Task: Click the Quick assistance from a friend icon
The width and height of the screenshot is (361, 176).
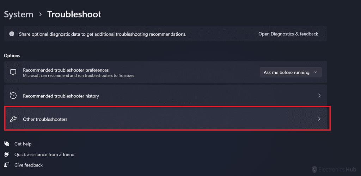Action: tap(7, 154)
